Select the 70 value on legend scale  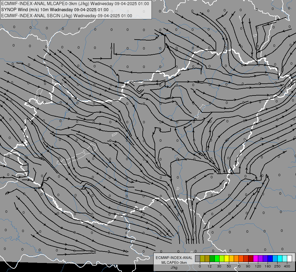click(239, 266)
